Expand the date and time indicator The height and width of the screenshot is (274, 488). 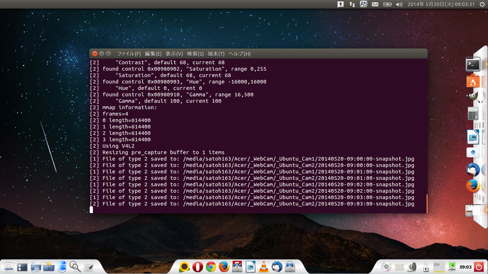[441, 4]
